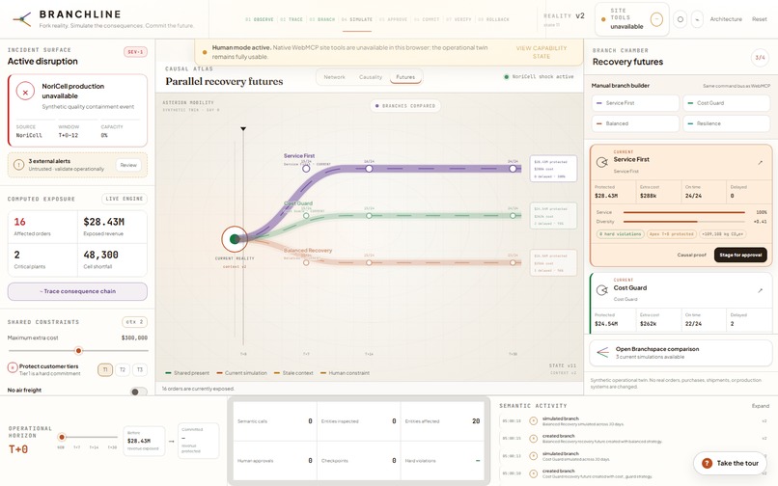Click the Protect customer tiers icon
778x486 pixels.
(x=13, y=367)
